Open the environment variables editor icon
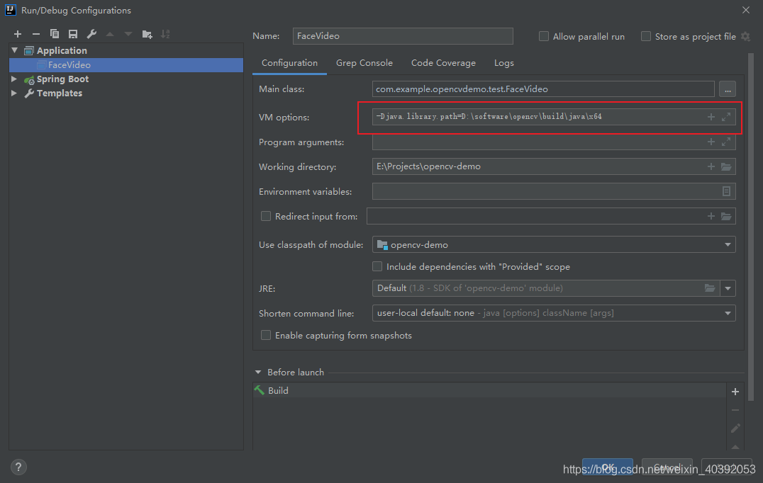 click(726, 192)
